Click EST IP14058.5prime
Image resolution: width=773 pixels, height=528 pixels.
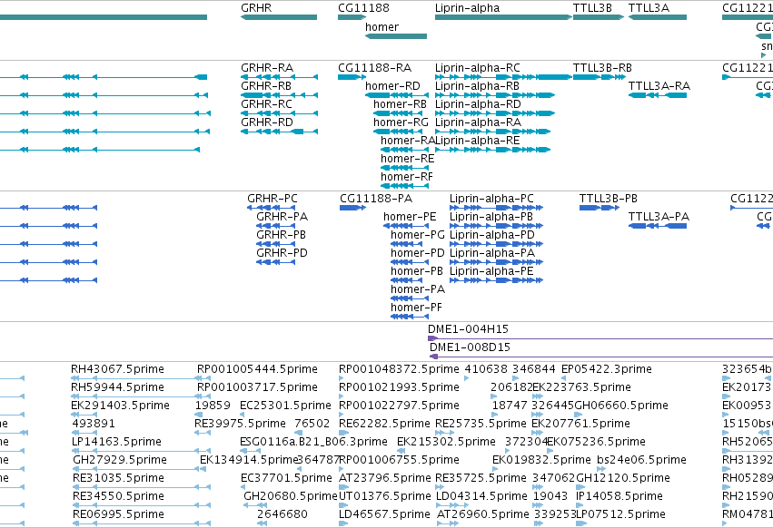point(619,496)
